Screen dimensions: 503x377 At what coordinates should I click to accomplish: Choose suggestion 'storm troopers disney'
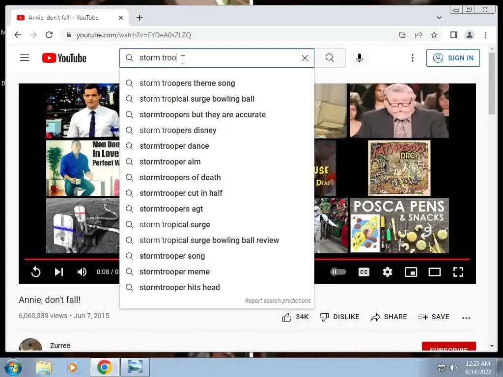coord(217,131)
